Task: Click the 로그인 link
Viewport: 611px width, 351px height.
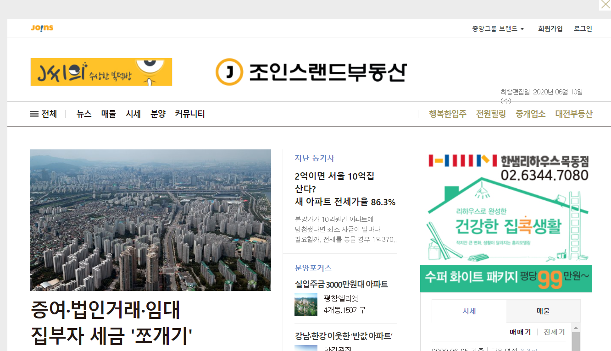Action: point(583,28)
